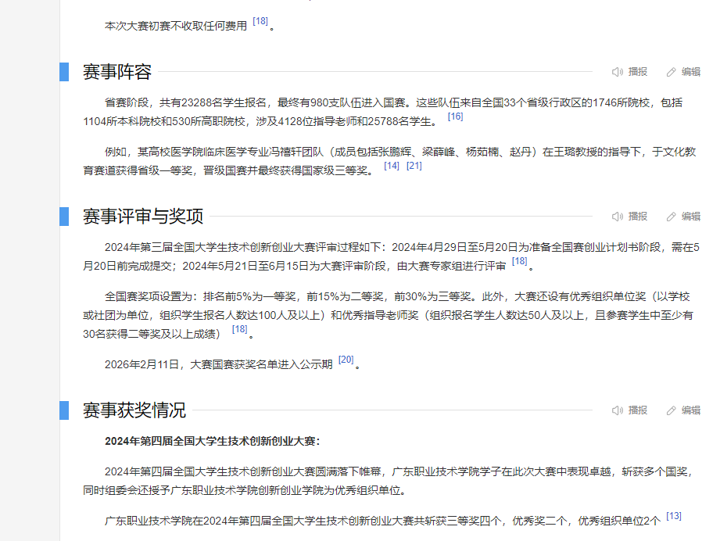Click blue marker bar beside 赛事获奖情况 heading
The height and width of the screenshot is (541, 720).
pyautogui.click(x=64, y=410)
